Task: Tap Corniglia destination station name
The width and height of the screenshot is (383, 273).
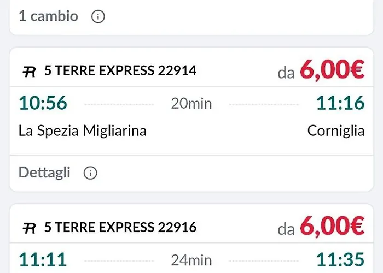Action: pyautogui.click(x=336, y=130)
